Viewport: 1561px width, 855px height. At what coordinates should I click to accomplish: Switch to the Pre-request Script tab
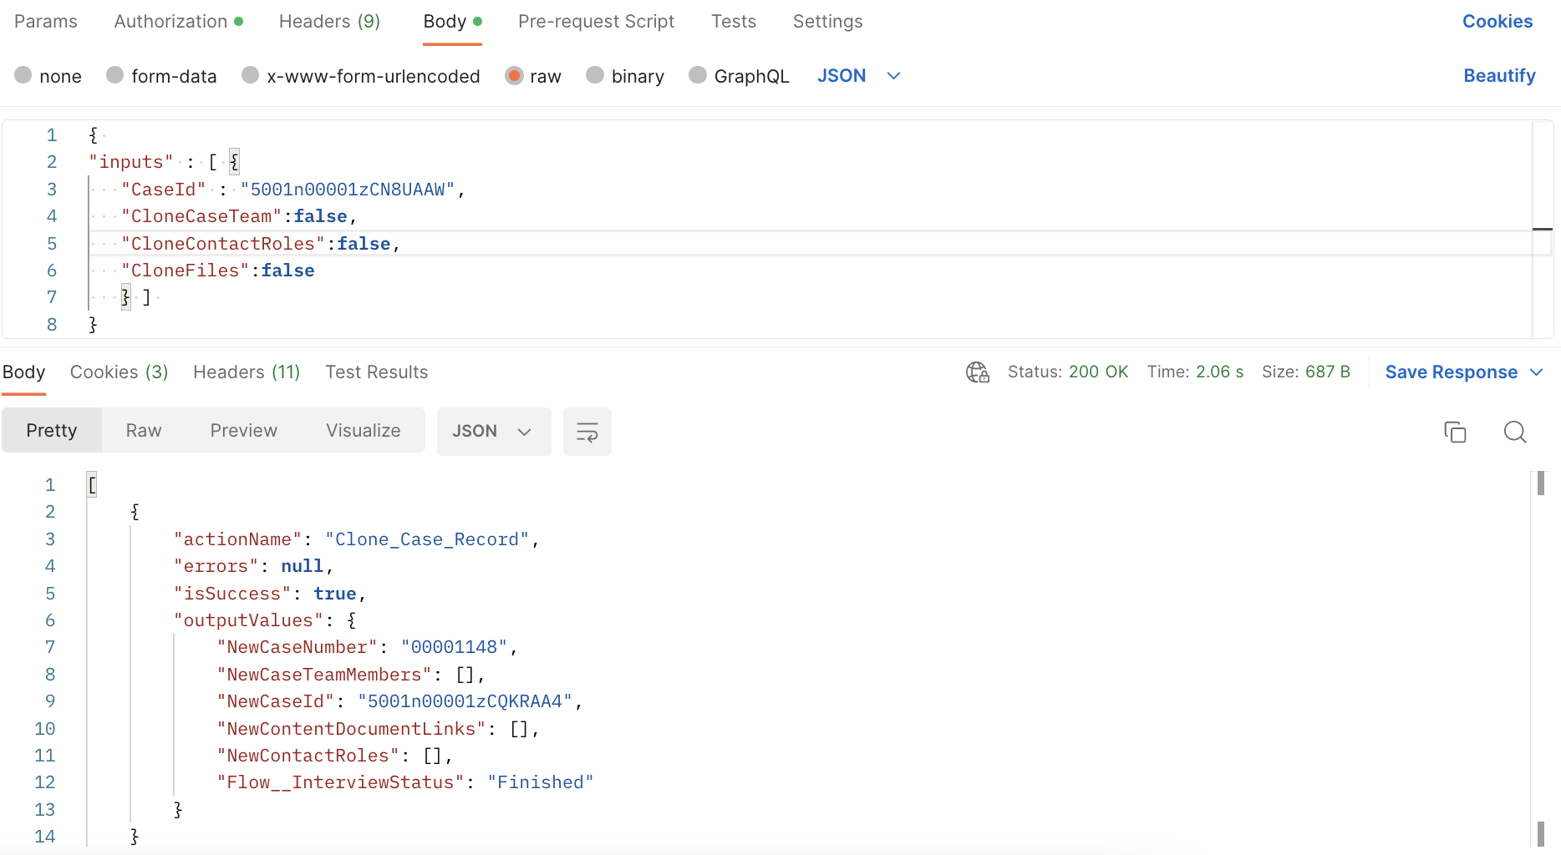(596, 21)
